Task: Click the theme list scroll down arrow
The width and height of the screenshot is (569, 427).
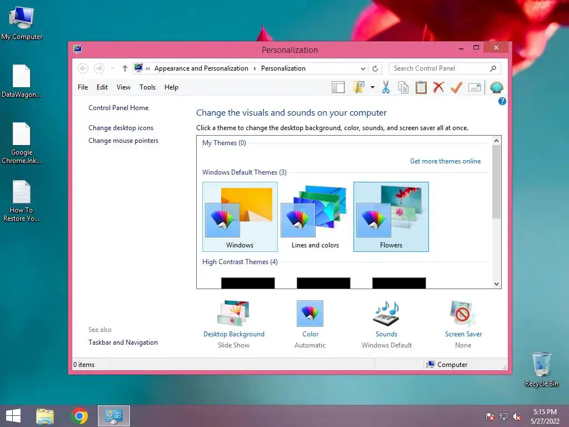Action: coord(496,284)
